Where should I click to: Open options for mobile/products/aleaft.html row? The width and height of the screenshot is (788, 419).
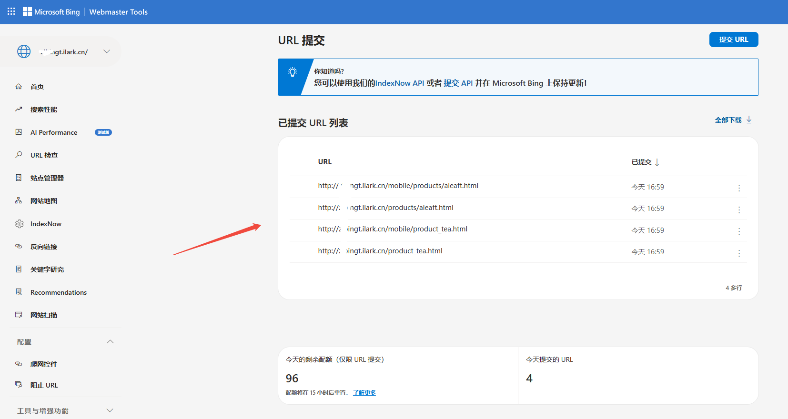coord(739,188)
